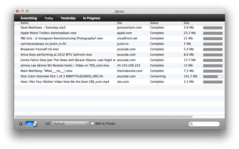Click the magnet monitoring icon
Screen dimensions: 239x149
[x=21, y=124]
